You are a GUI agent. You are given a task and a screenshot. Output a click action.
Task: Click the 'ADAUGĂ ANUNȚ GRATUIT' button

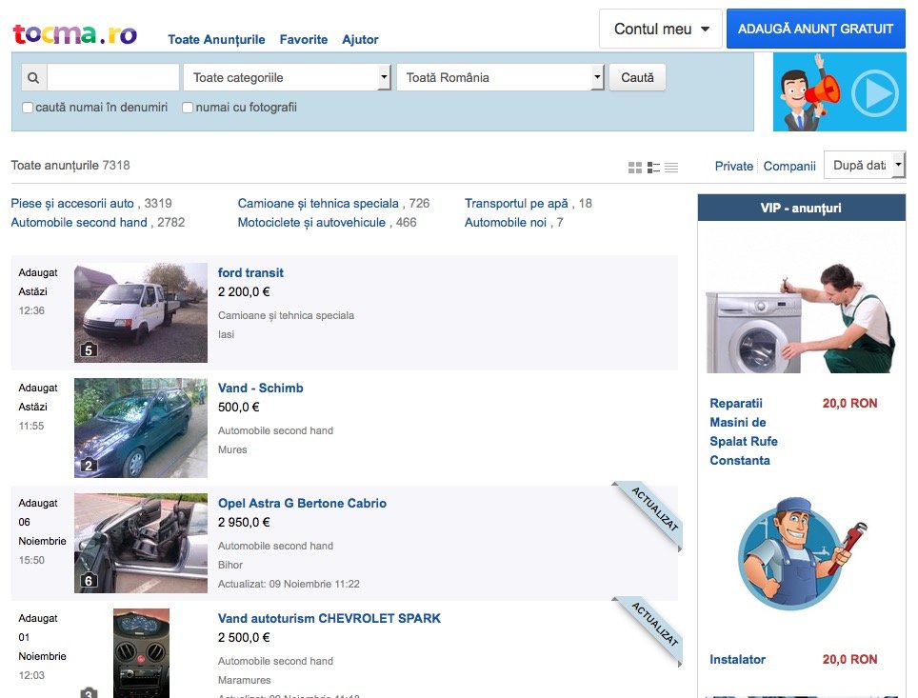click(816, 29)
